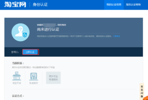Open the 常见问题 side widget
This screenshot has width=148, height=100.
tap(142, 91)
